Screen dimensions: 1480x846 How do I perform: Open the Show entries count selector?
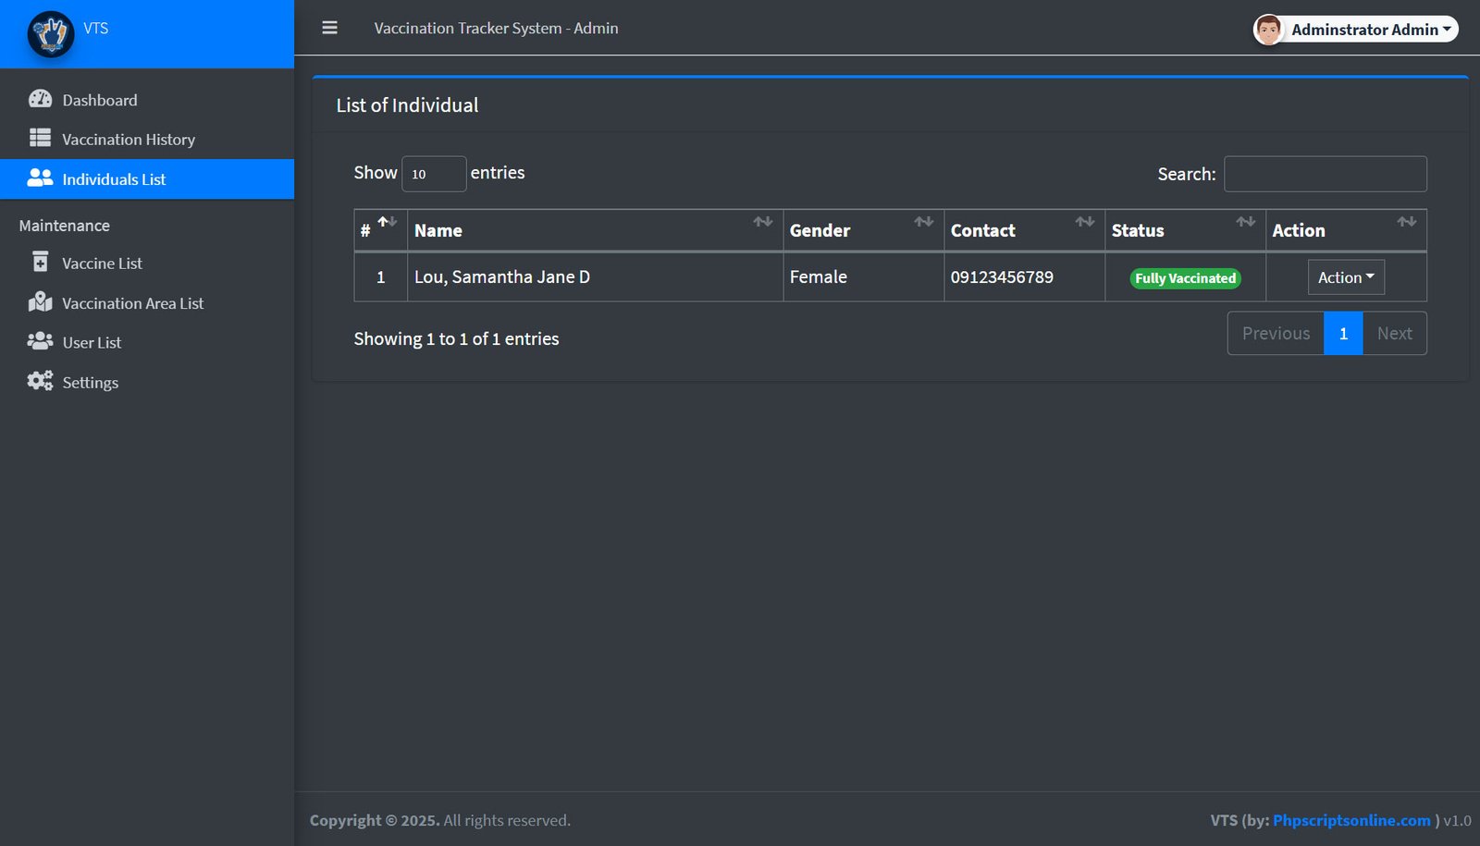434,174
